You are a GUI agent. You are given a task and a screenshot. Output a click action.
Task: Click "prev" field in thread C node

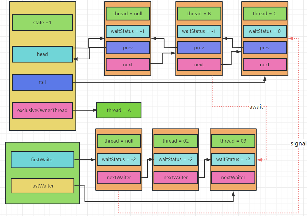pyautogui.click(x=264, y=48)
